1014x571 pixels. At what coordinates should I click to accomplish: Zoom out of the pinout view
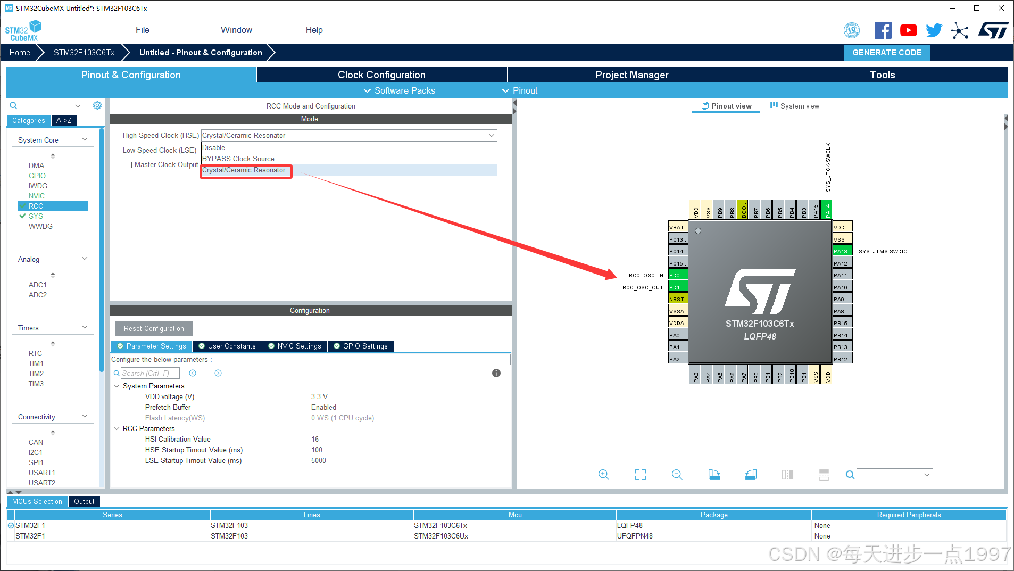pyautogui.click(x=677, y=474)
